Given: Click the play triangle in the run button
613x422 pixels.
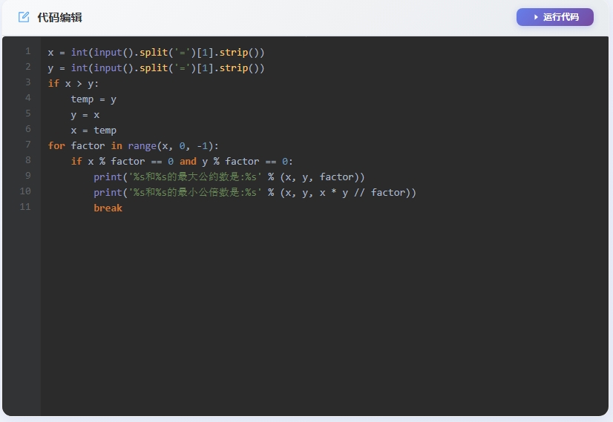Looking at the screenshot, I should (536, 17).
